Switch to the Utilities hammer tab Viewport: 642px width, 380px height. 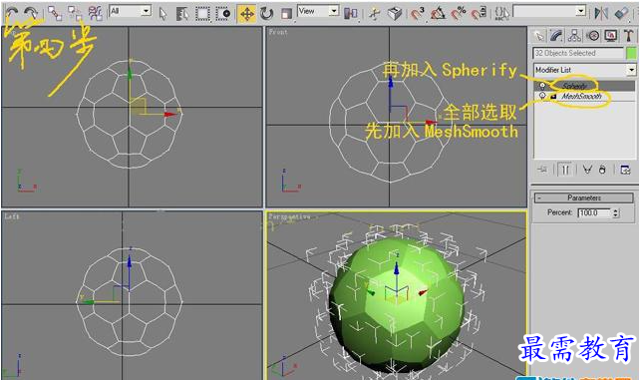628,36
